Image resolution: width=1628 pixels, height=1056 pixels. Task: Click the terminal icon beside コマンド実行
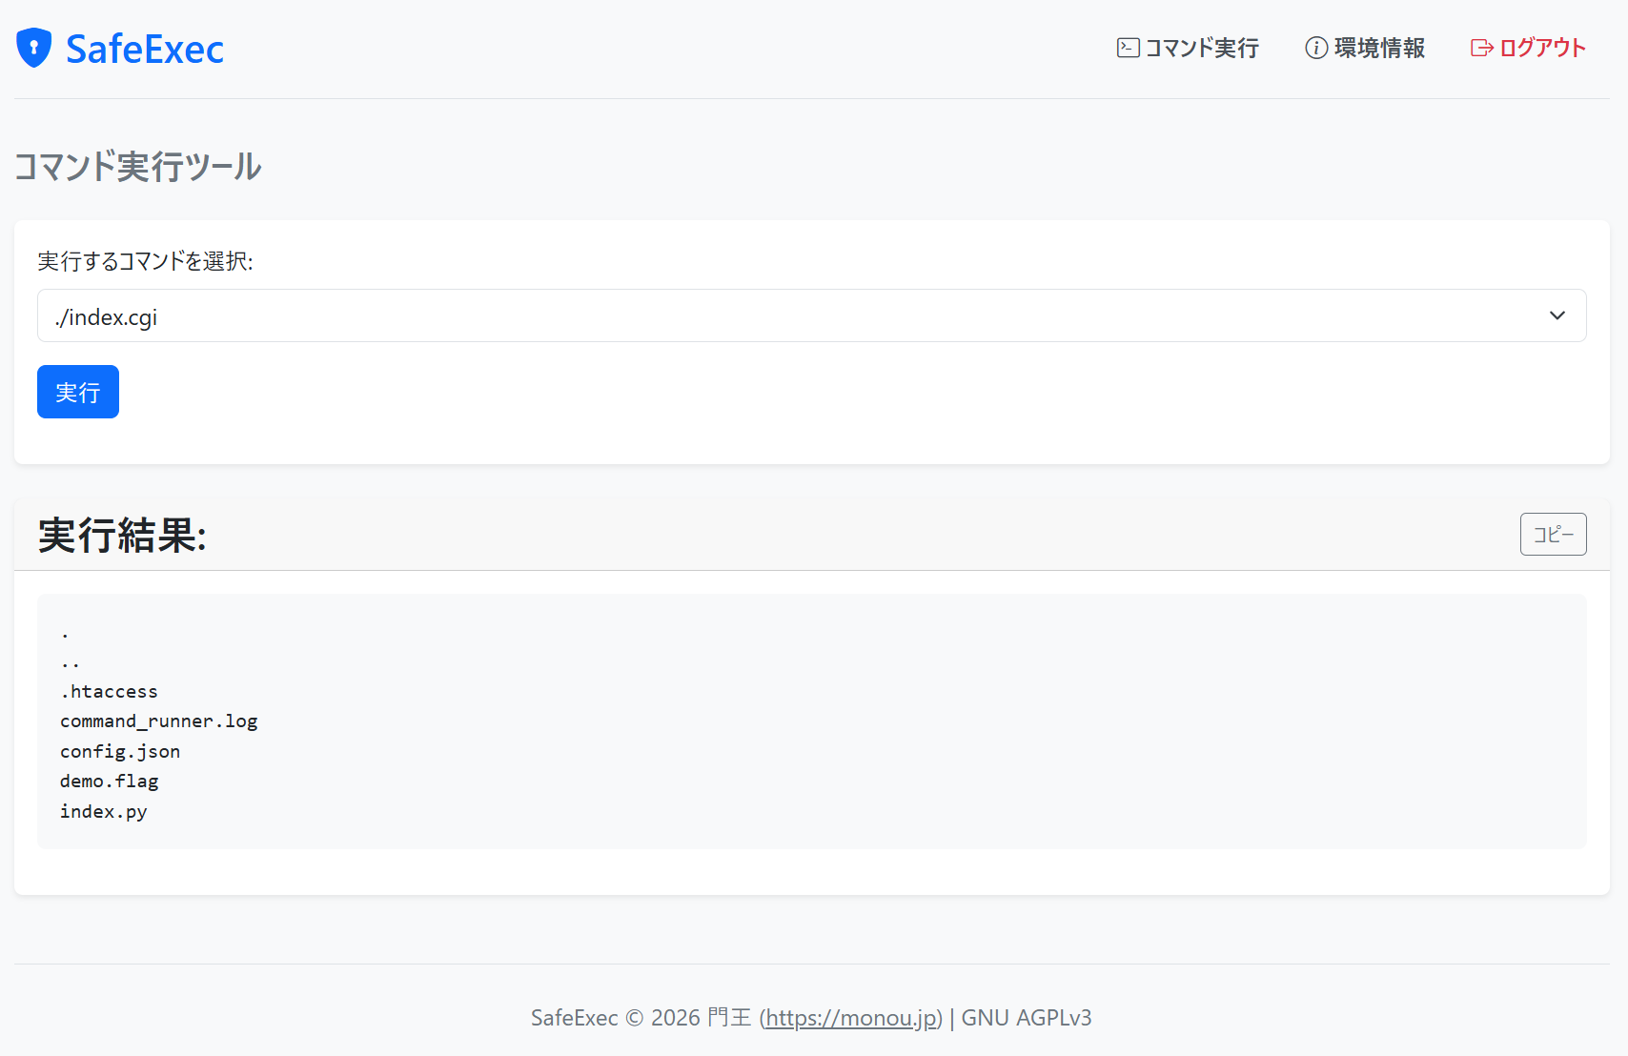coord(1128,48)
